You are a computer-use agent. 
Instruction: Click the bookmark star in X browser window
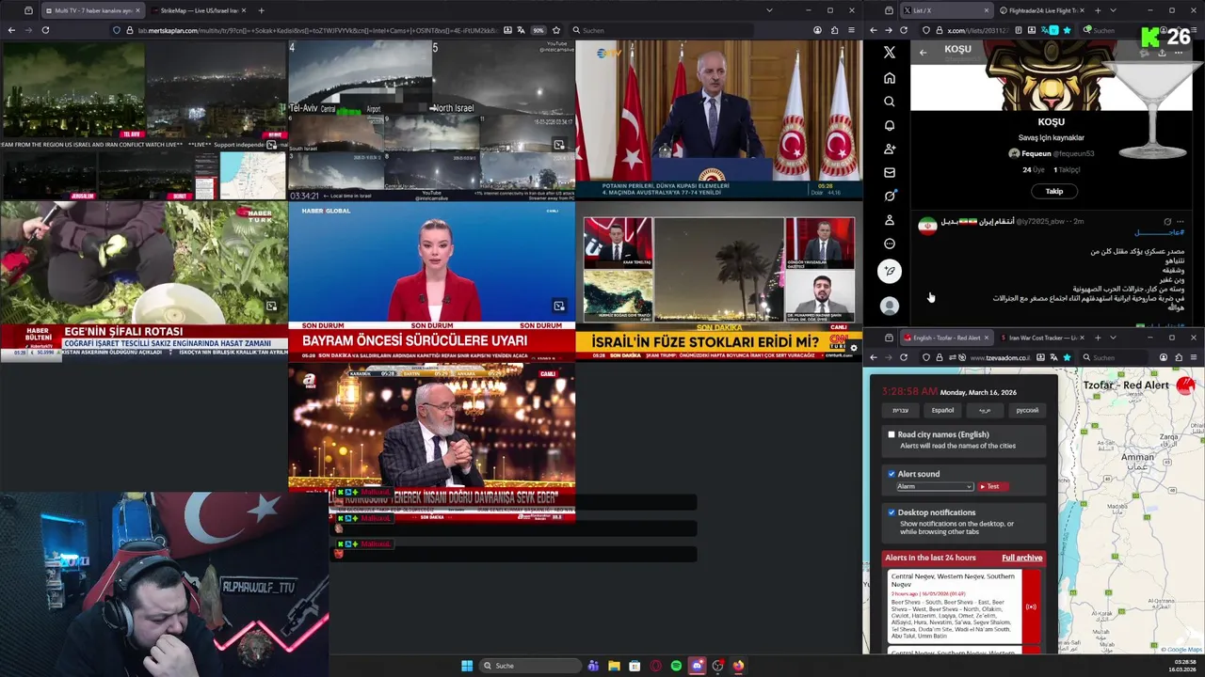pyautogui.click(x=1067, y=30)
